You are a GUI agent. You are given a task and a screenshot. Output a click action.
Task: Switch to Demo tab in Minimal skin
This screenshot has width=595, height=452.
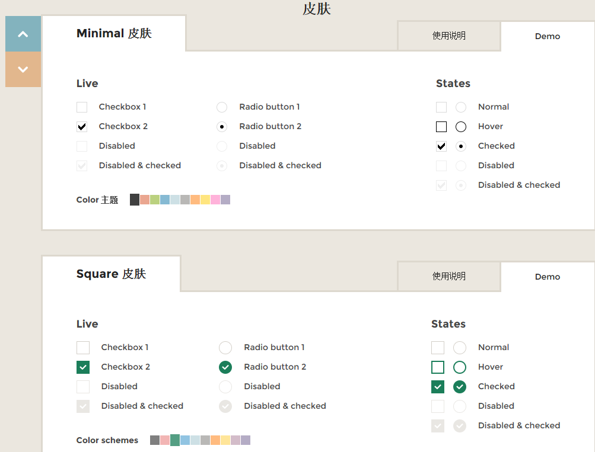tap(548, 36)
